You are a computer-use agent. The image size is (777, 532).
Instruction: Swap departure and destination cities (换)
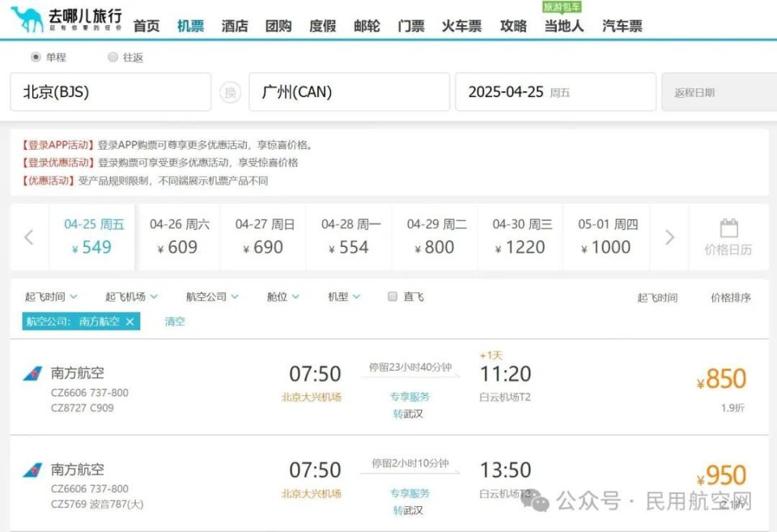click(230, 92)
